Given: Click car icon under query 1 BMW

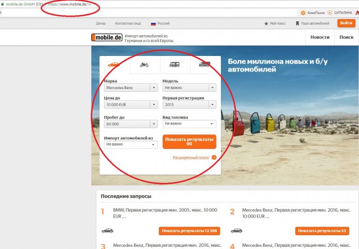Looking at the screenshot, I should click(x=107, y=231).
